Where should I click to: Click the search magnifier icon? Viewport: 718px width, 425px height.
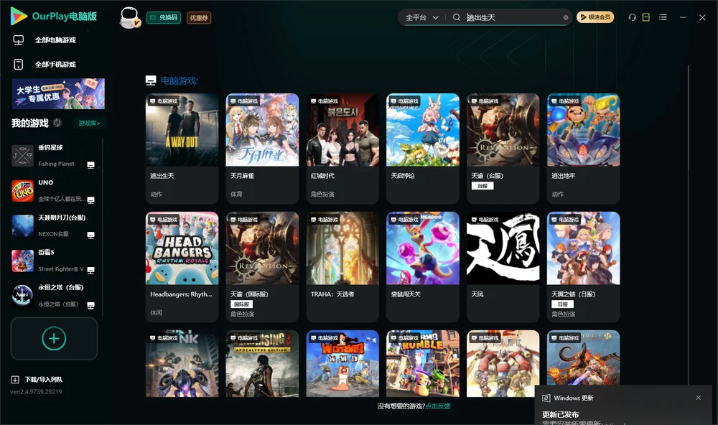coord(457,17)
